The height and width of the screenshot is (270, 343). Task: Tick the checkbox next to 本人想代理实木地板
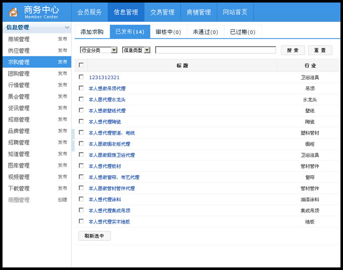[81, 221]
